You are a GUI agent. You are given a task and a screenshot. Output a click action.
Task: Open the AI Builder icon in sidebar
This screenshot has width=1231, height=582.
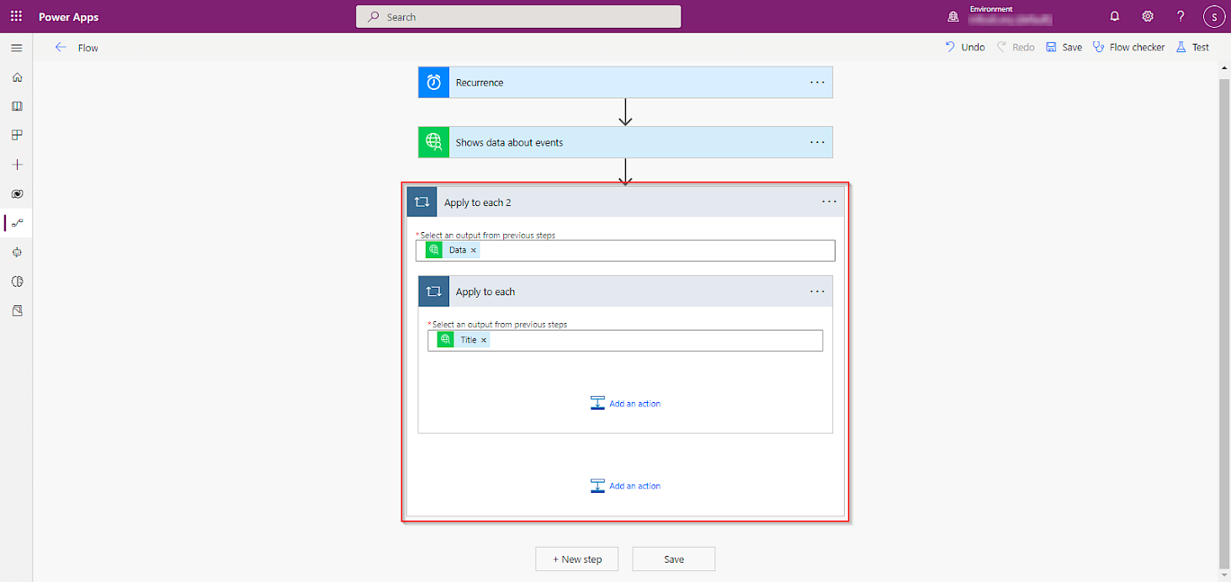(x=17, y=281)
